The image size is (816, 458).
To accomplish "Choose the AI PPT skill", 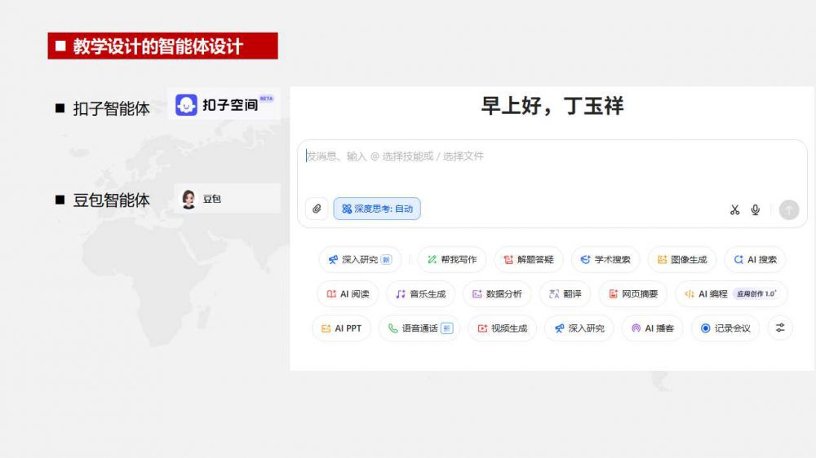I will (341, 328).
